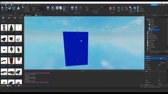
Task: Open the Color tool dropdown arrow
Action: pyautogui.click(x=57, y=11)
